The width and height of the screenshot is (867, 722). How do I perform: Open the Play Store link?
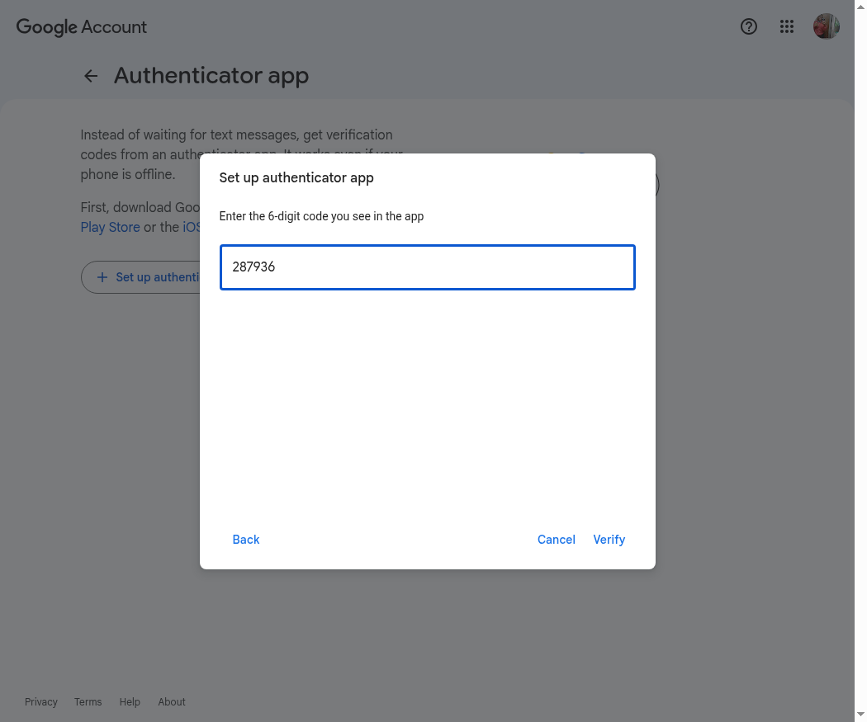tap(110, 227)
